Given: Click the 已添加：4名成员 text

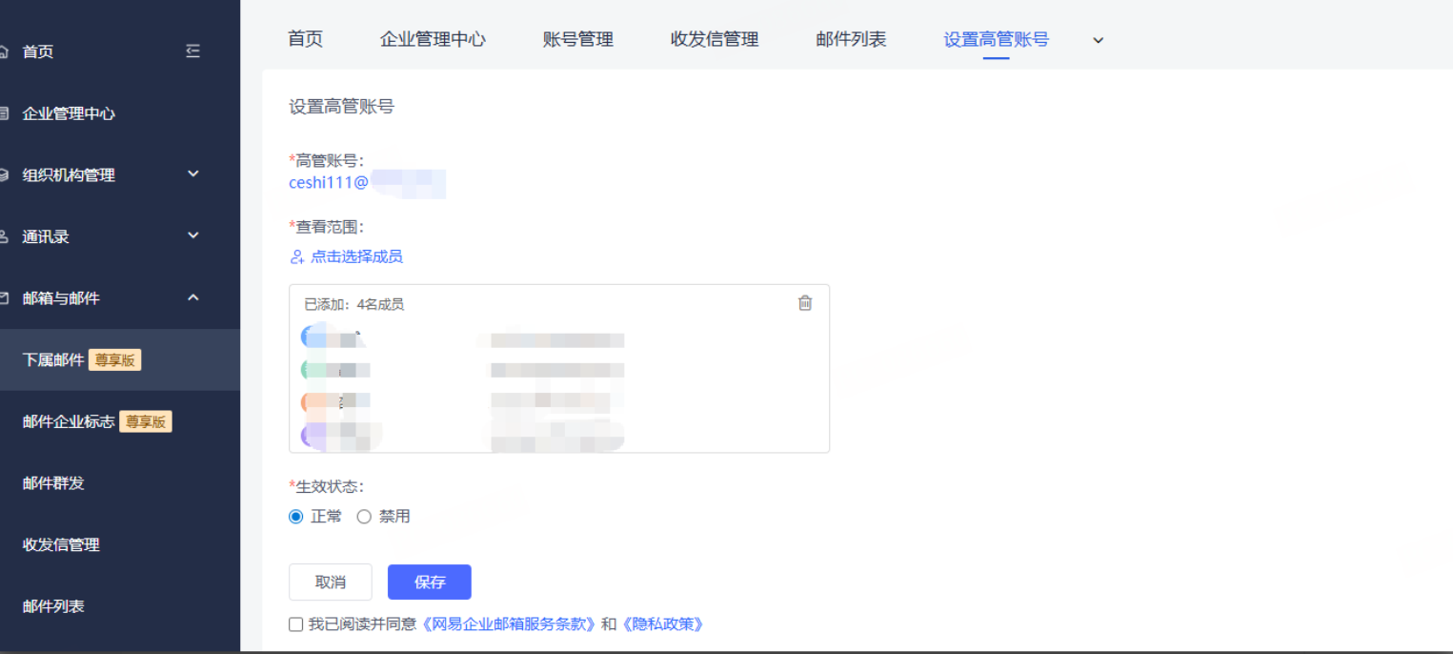Looking at the screenshot, I should (x=353, y=305).
